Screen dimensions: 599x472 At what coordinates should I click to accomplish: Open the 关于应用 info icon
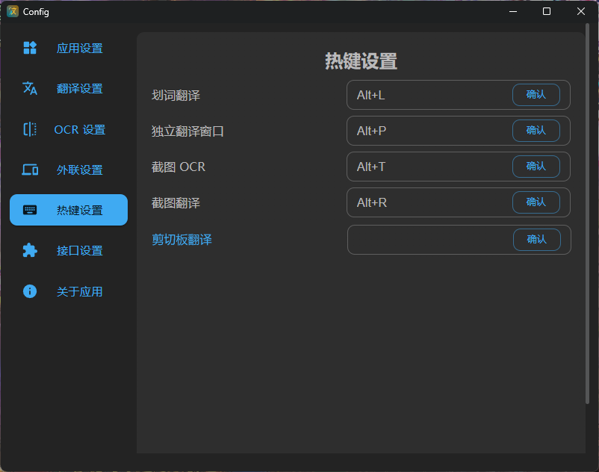coord(30,291)
